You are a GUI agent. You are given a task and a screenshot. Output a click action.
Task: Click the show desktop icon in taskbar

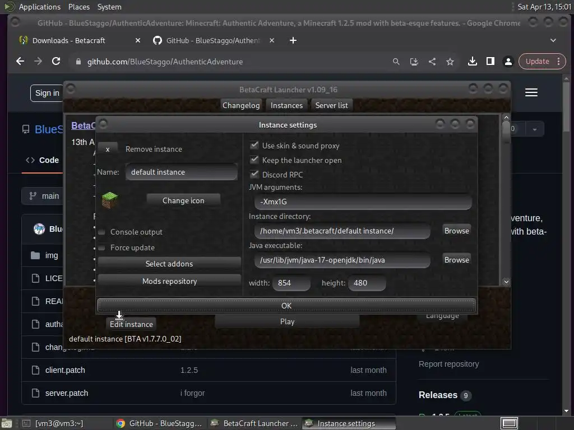coord(7,423)
